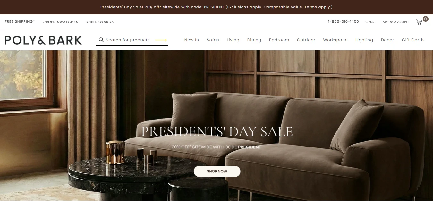Open the Workspace menu
Image resolution: width=433 pixels, height=201 pixels.
coord(335,40)
